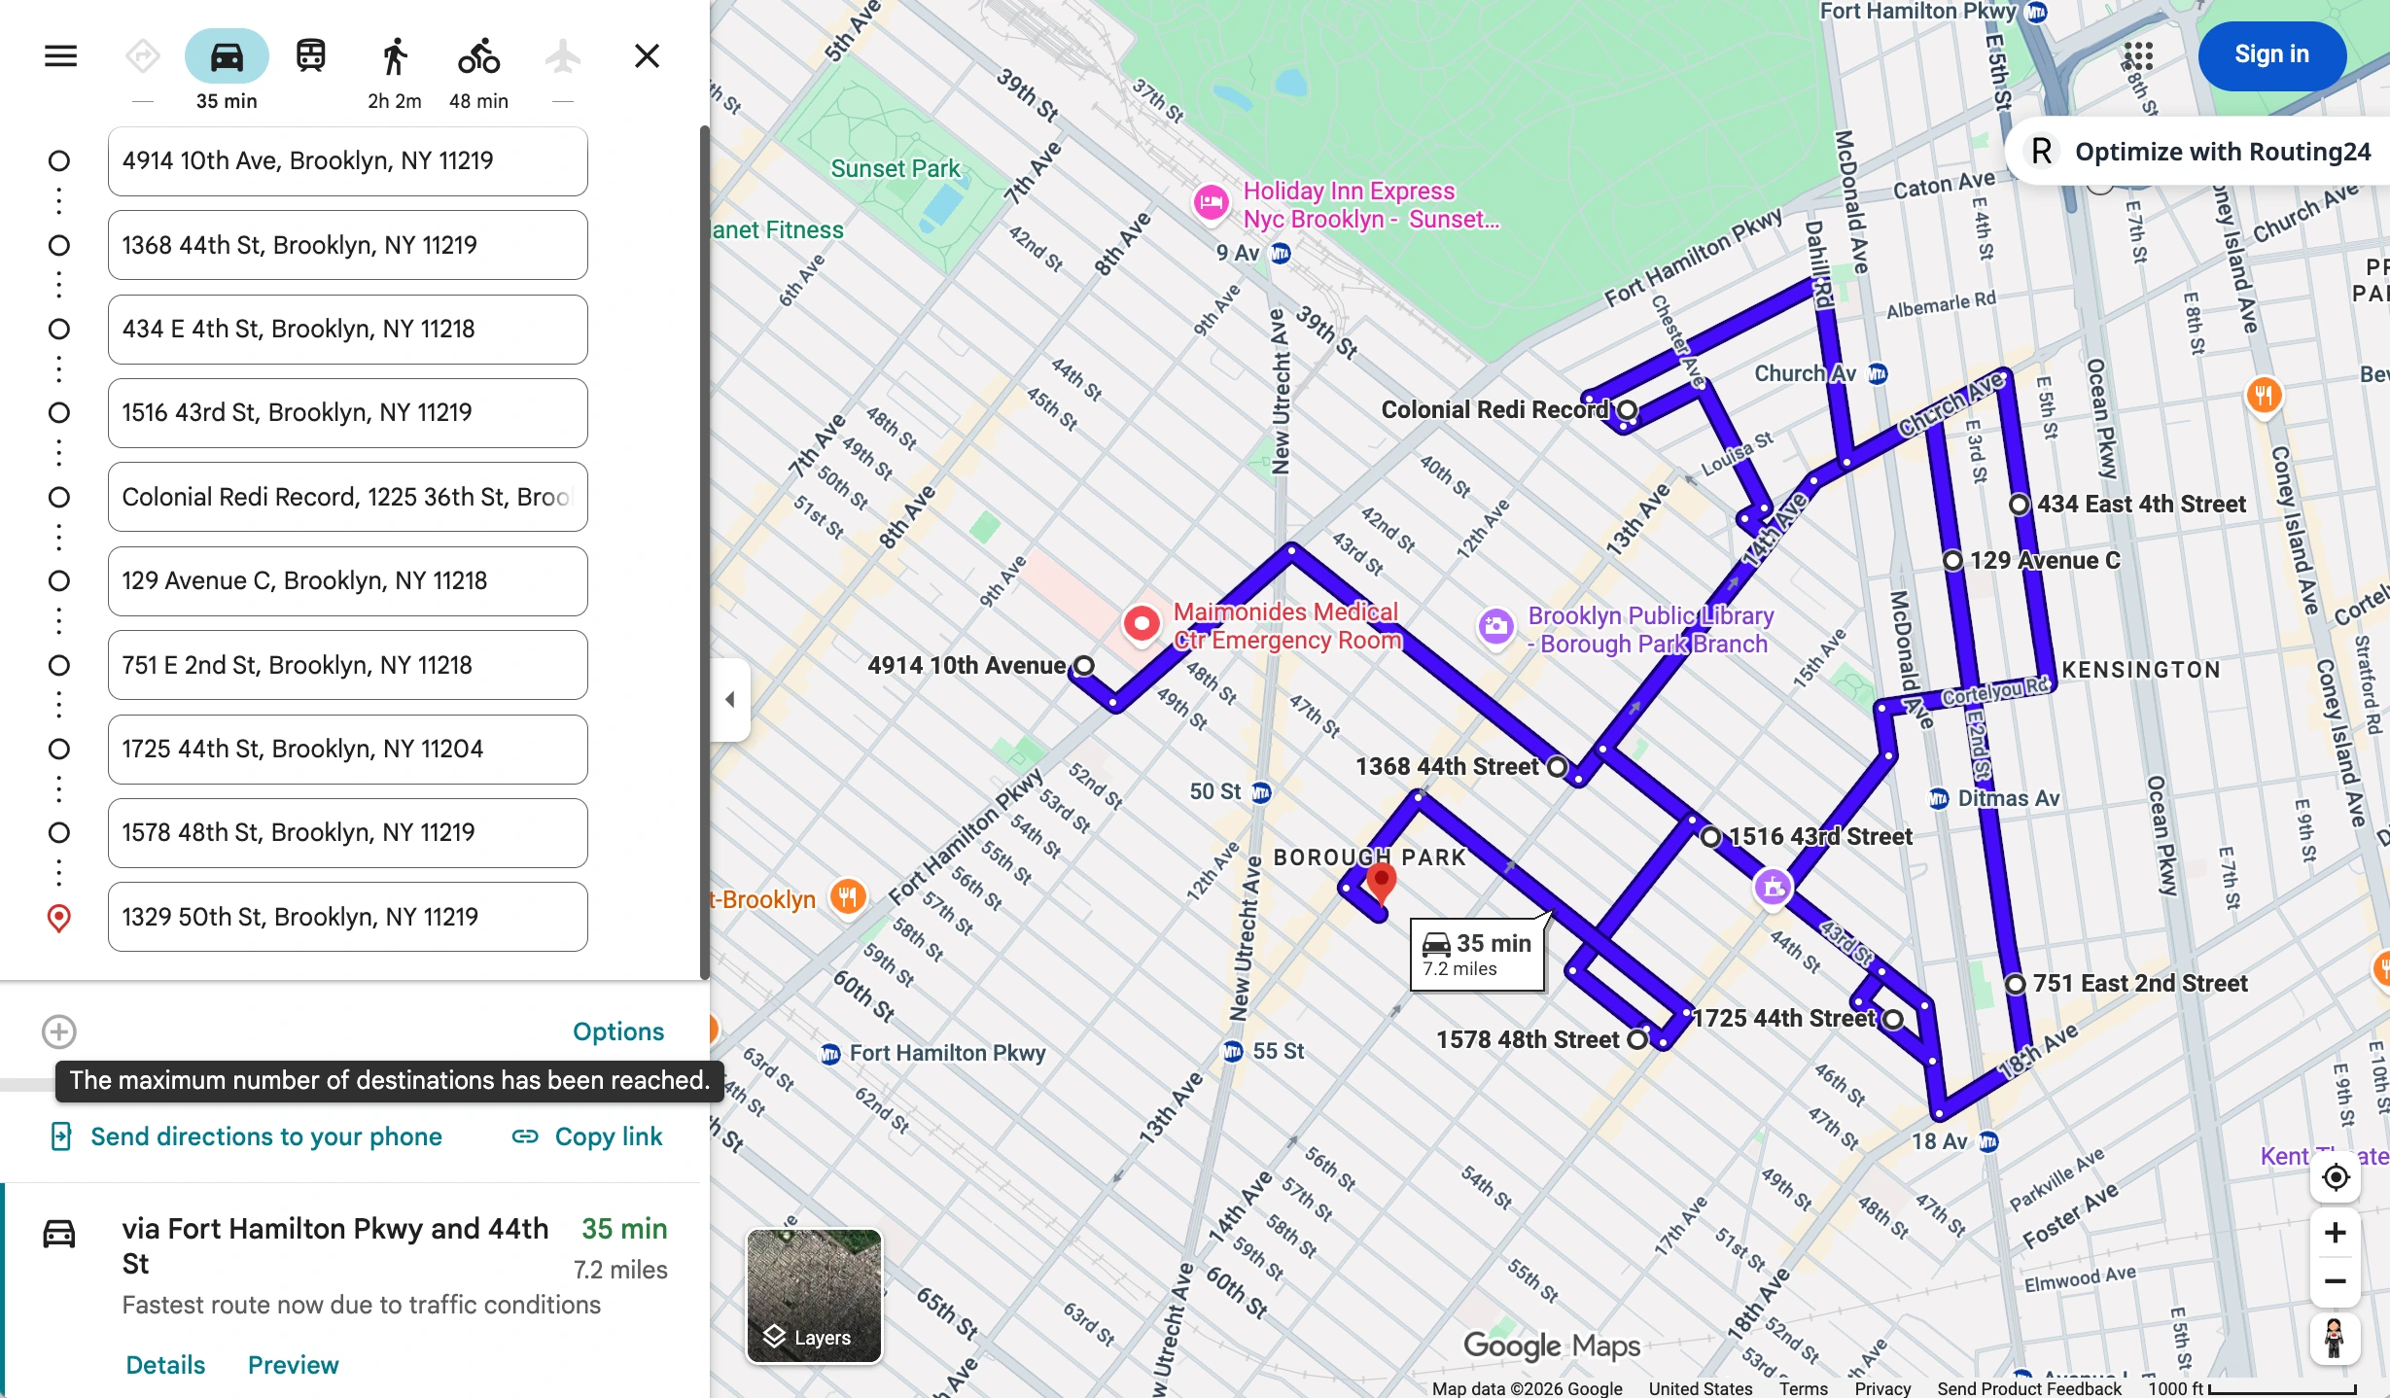Zoom in on the map
The image size is (2390, 1398).
pos(2336,1233)
